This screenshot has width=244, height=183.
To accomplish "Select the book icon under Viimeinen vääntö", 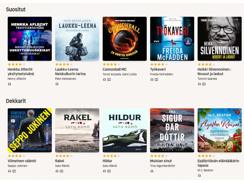I will (14, 171).
